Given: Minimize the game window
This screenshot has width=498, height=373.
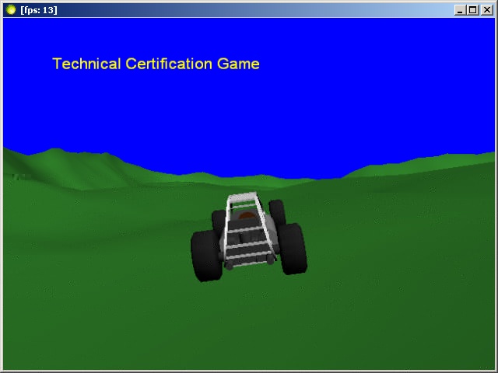Looking at the screenshot, I should 461,9.
